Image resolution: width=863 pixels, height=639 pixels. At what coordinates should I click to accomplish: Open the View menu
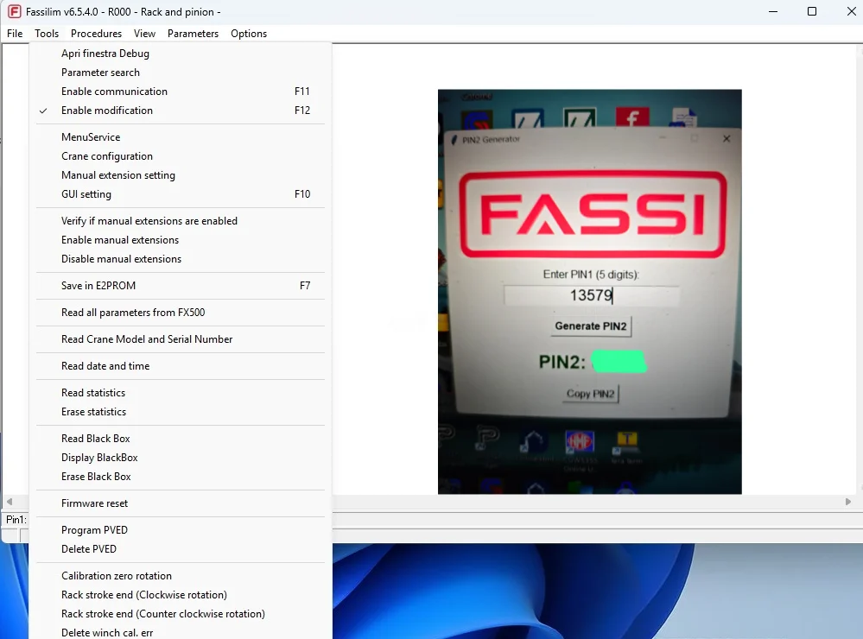click(144, 34)
